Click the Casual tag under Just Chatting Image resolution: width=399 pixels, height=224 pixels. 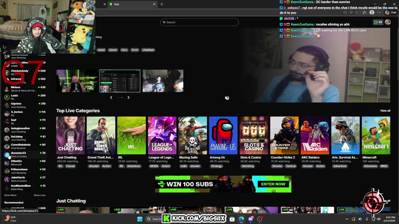point(70,166)
